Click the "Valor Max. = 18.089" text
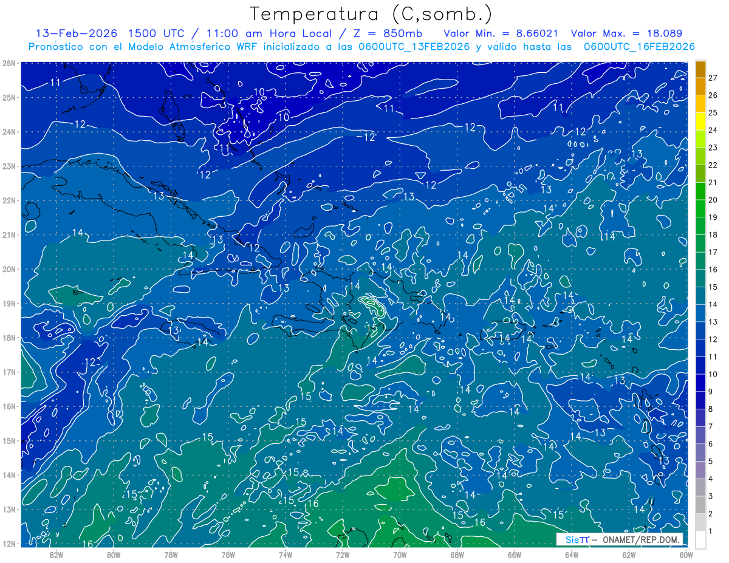 click(x=627, y=33)
